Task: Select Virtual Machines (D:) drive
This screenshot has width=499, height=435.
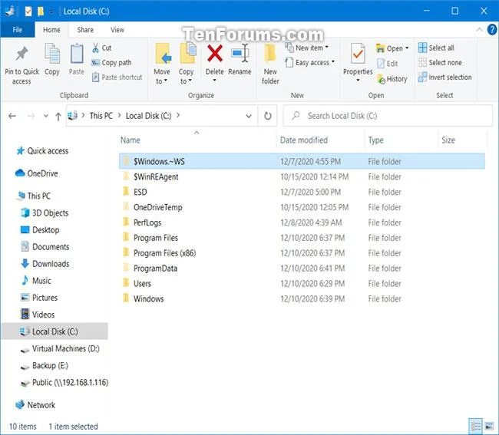Action: (60, 348)
